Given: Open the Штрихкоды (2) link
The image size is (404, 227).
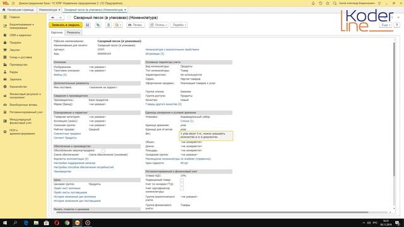Looking at the screenshot, I should [x=155, y=54].
